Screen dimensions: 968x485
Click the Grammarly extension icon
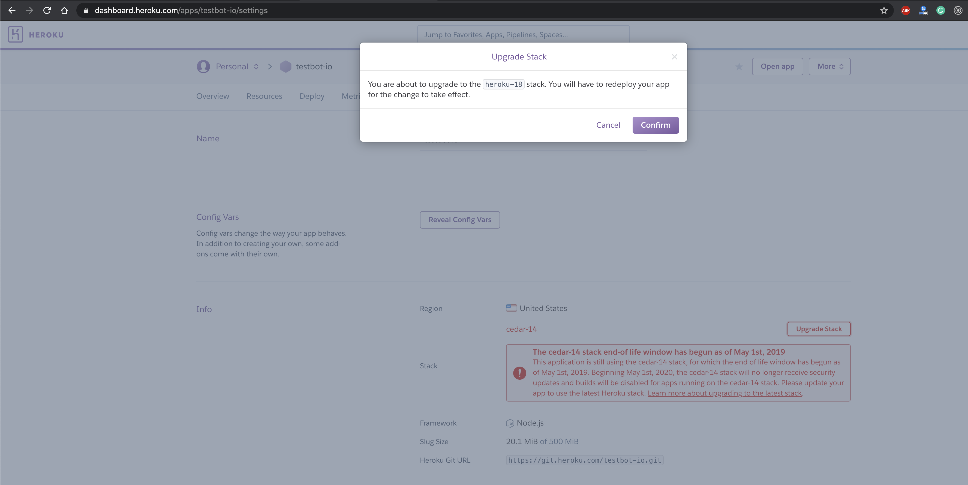click(940, 11)
